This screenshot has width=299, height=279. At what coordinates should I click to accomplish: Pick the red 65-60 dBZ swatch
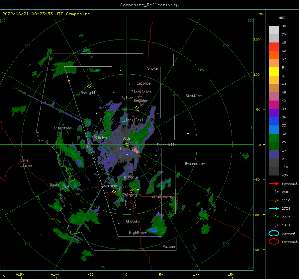point(274,47)
